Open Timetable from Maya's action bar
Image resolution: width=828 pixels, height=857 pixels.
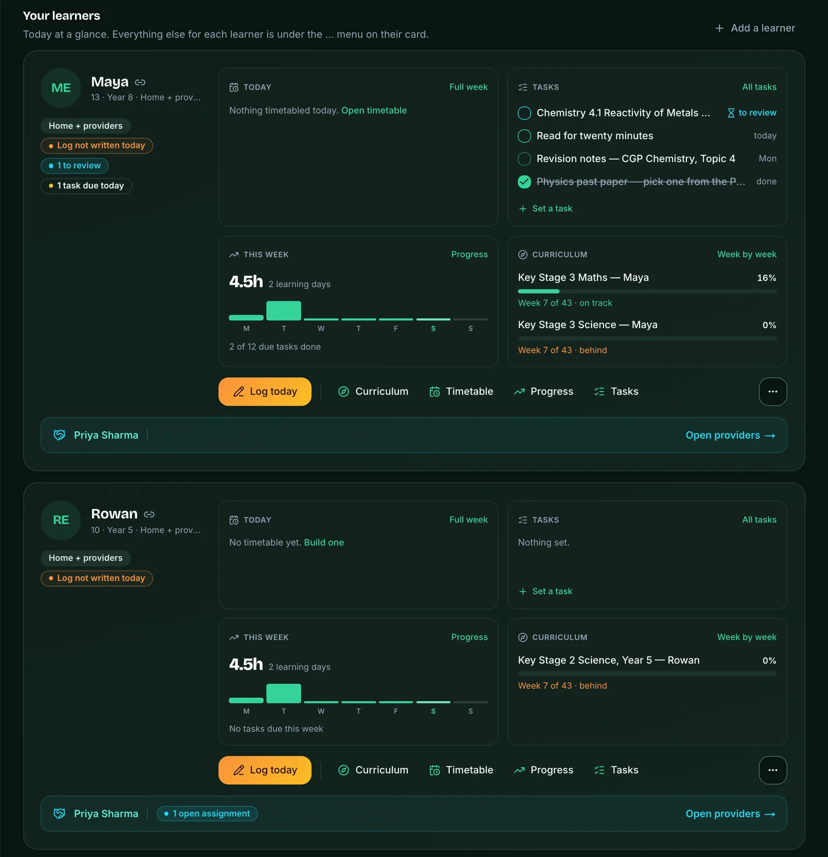pyautogui.click(x=461, y=392)
